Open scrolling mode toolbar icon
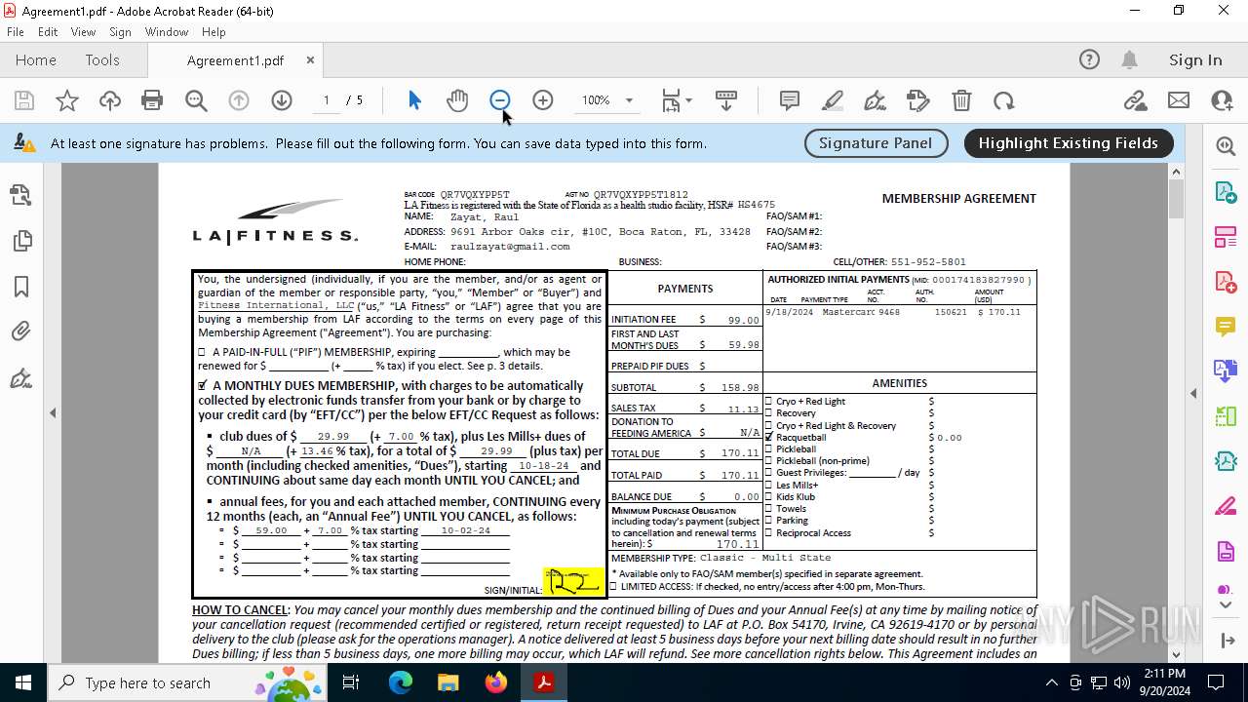The width and height of the screenshot is (1248, 702). (x=726, y=100)
